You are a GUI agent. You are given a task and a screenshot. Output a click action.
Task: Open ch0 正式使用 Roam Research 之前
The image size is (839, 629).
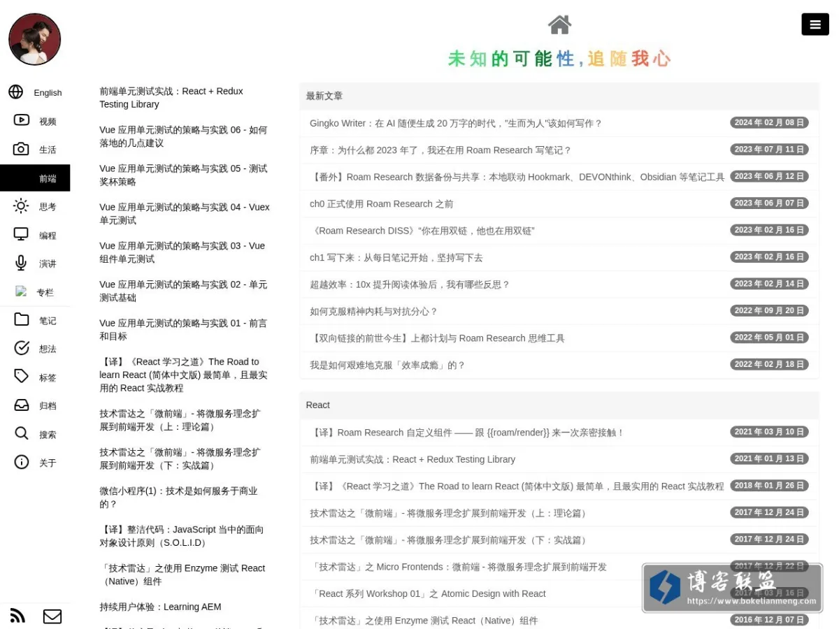click(x=382, y=203)
